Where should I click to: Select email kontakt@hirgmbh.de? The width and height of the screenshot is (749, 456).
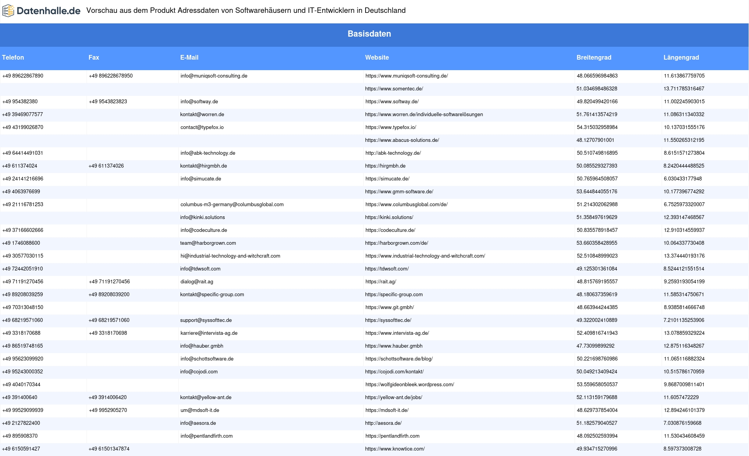point(204,166)
